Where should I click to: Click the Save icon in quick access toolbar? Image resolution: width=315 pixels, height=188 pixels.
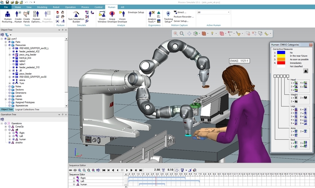[x=7, y=2]
